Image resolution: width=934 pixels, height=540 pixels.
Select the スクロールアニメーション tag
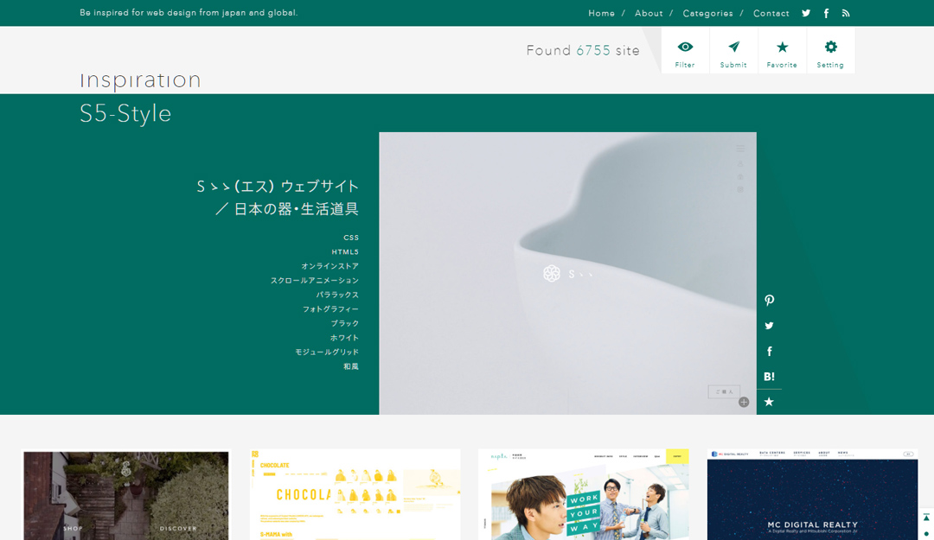[315, 281]
